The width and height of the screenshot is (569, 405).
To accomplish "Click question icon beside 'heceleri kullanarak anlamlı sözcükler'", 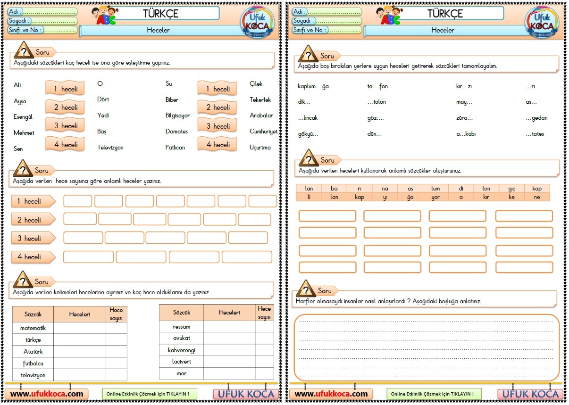I will click(x=309, y=158).
